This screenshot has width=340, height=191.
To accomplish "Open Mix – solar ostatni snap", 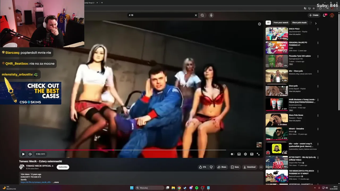I will 277,149.
